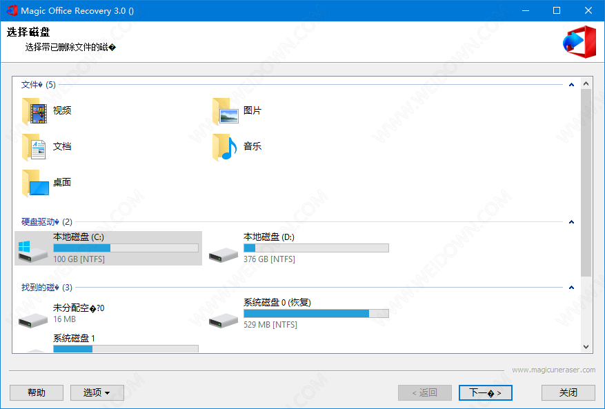This screenshot has width=605, height=409.
Task: Click the 系统磁盘 1 usage bar
Action: point(126,349)
